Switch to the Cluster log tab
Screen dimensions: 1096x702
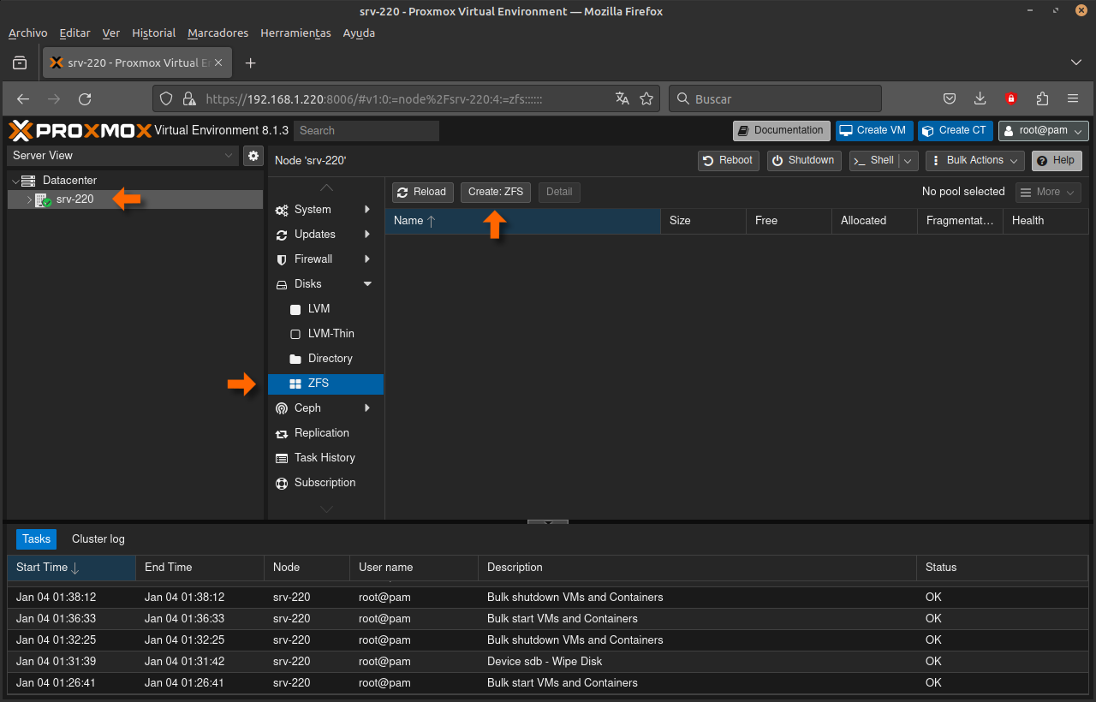click(98, 539)
